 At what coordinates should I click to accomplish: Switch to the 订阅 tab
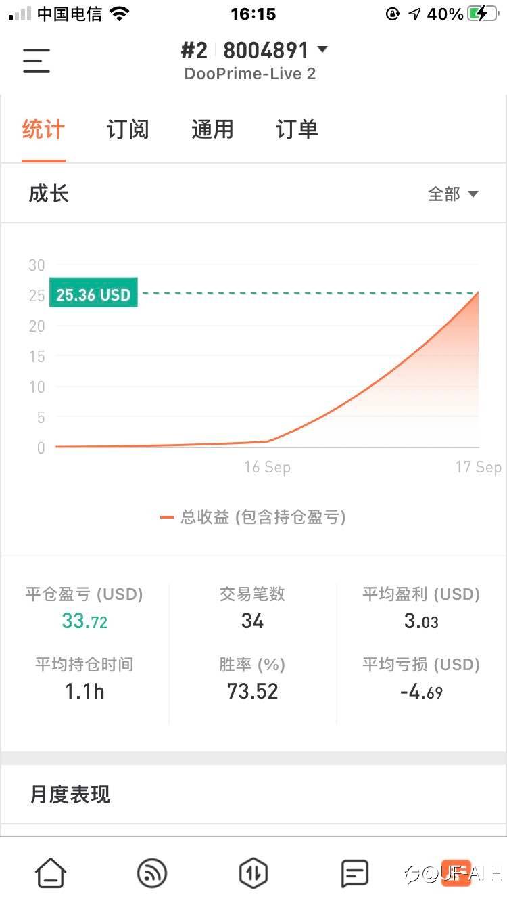coord(128,129)
